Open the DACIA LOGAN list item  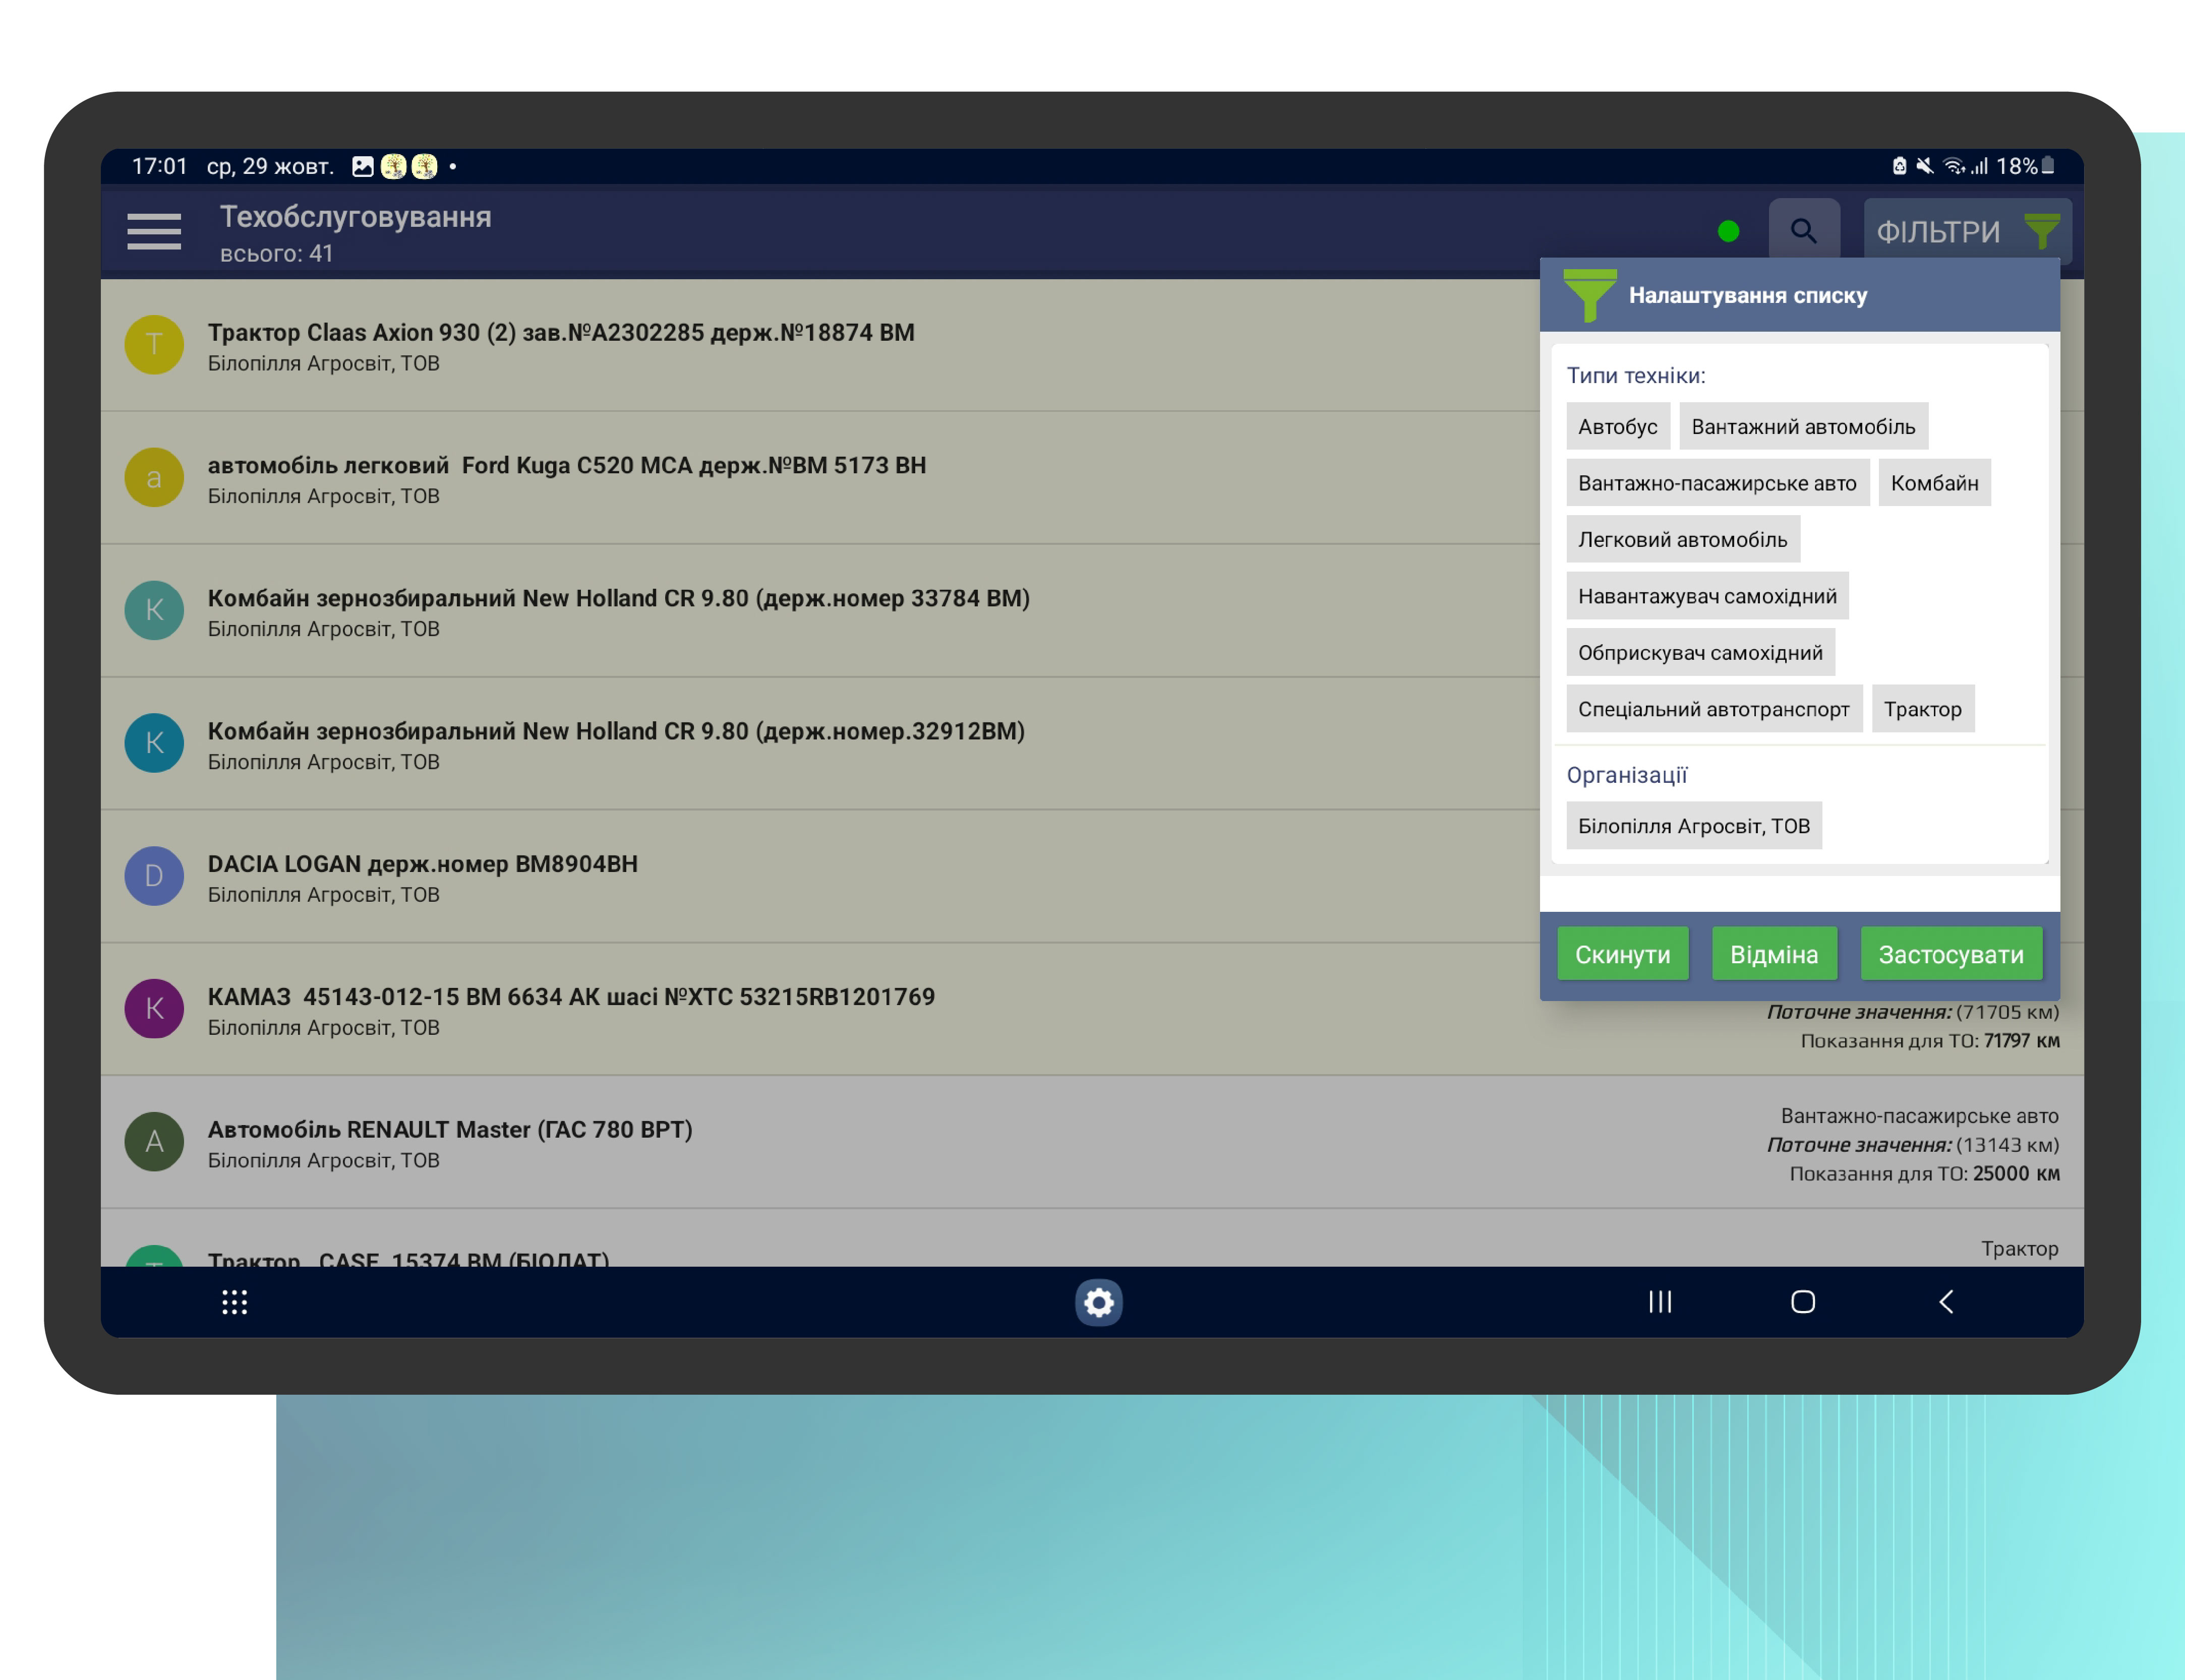pyautogui.click(x=422, y=876)
